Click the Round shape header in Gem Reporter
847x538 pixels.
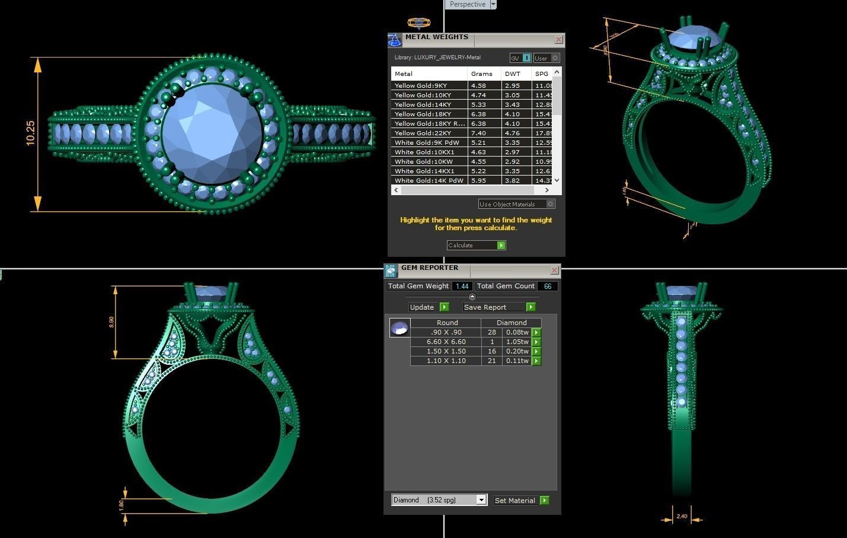(446, 323)
